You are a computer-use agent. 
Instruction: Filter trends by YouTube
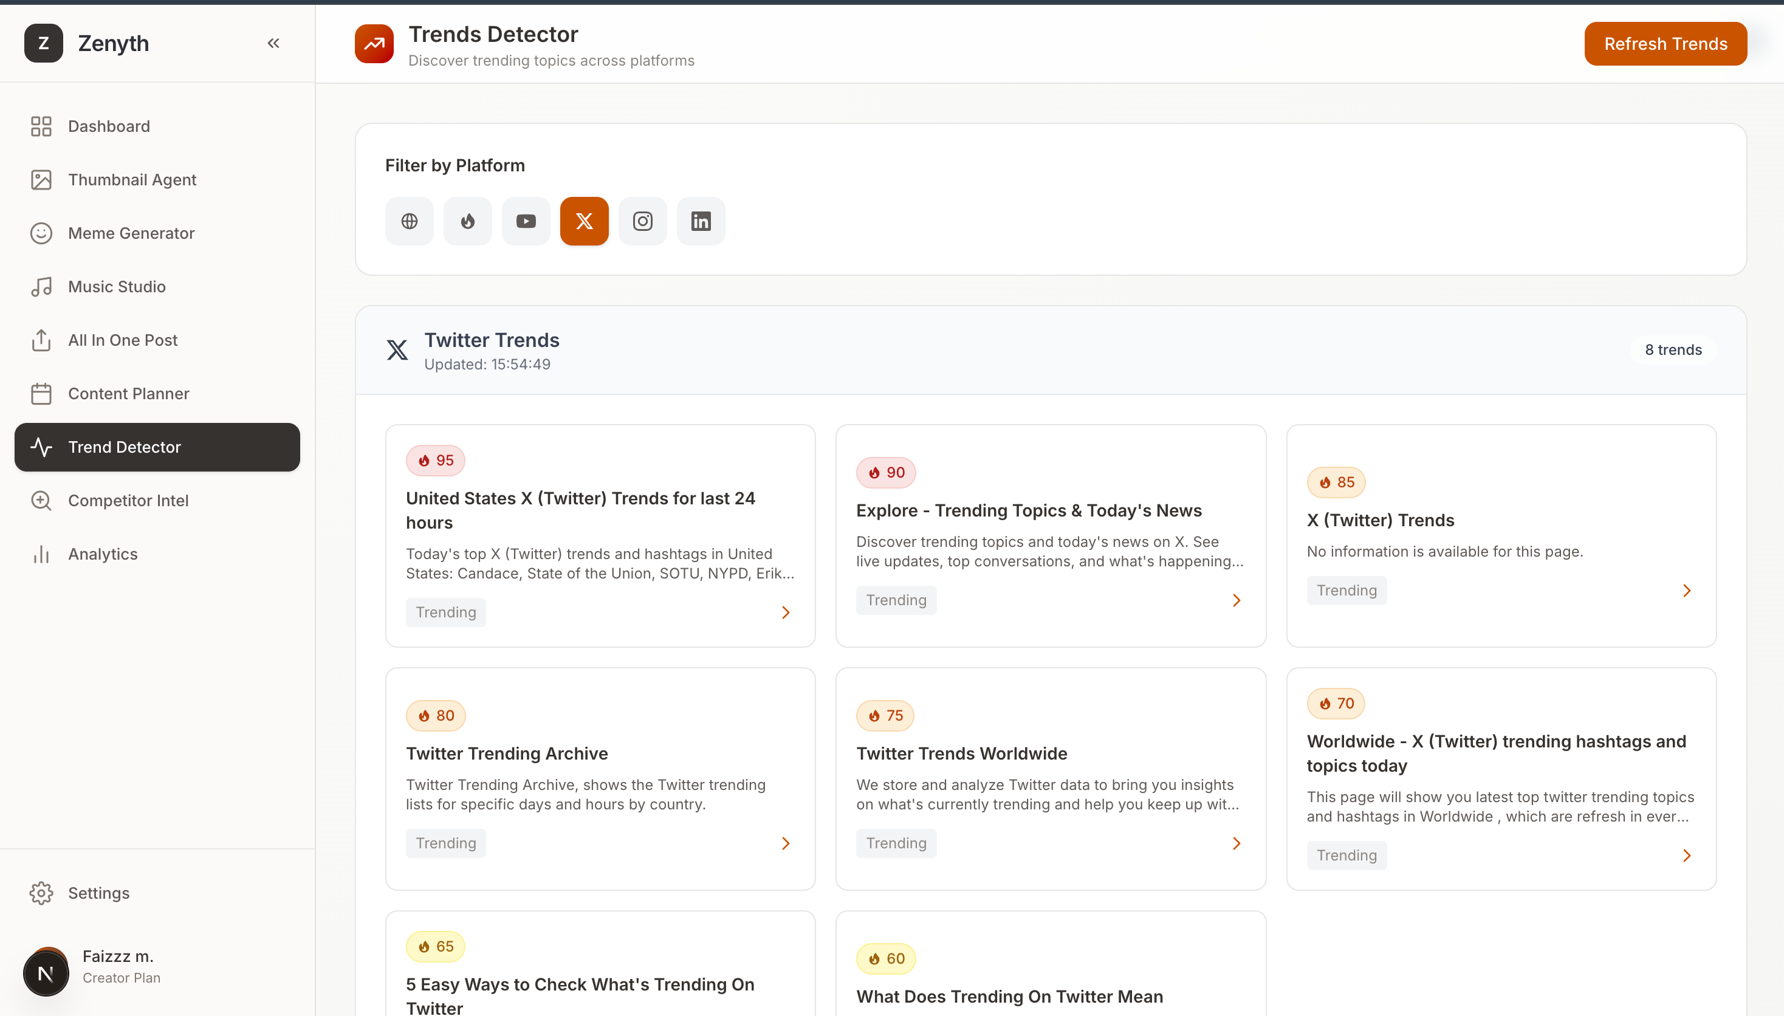coord(526,221)
